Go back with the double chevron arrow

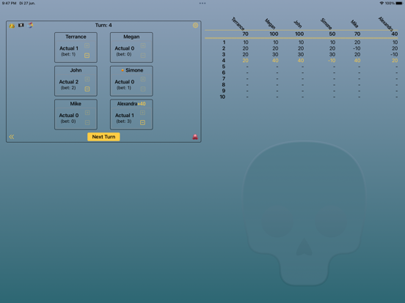pos(12,137)
